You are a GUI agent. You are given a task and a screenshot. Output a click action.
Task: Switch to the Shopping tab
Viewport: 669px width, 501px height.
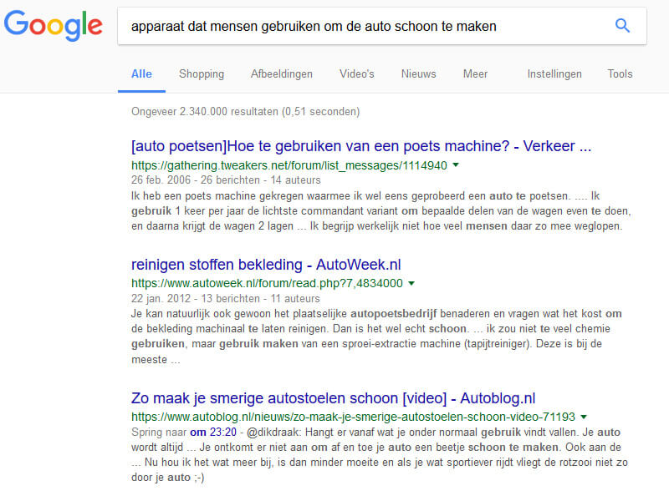tap(202, 74)
